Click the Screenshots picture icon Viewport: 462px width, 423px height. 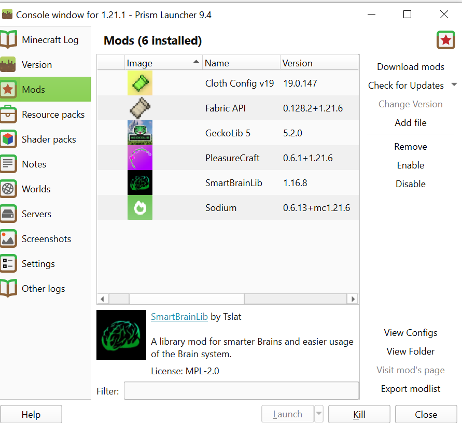[x=8, y=238]
